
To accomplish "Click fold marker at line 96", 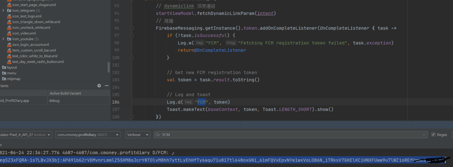I will [x=132, y=28].
